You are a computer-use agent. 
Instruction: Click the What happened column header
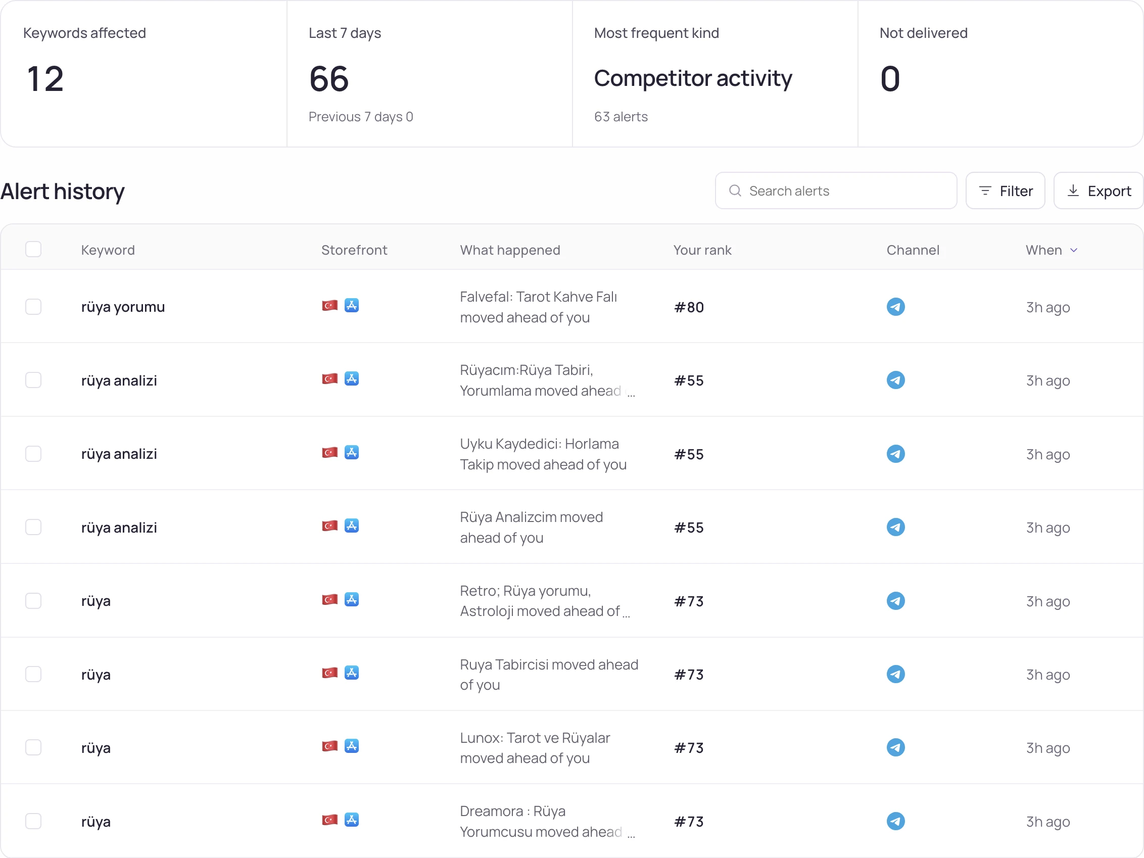pyautogui.click(x=510, y=250)
